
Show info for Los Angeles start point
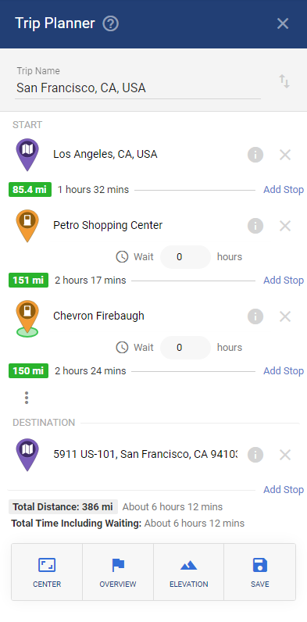point(255,155)
